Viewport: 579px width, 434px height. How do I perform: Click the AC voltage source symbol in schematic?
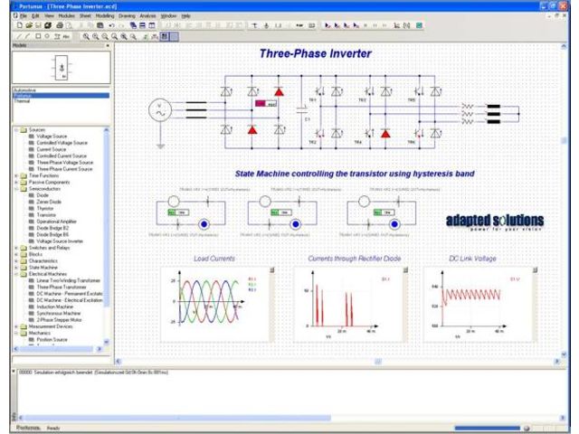tap(160, 112)
